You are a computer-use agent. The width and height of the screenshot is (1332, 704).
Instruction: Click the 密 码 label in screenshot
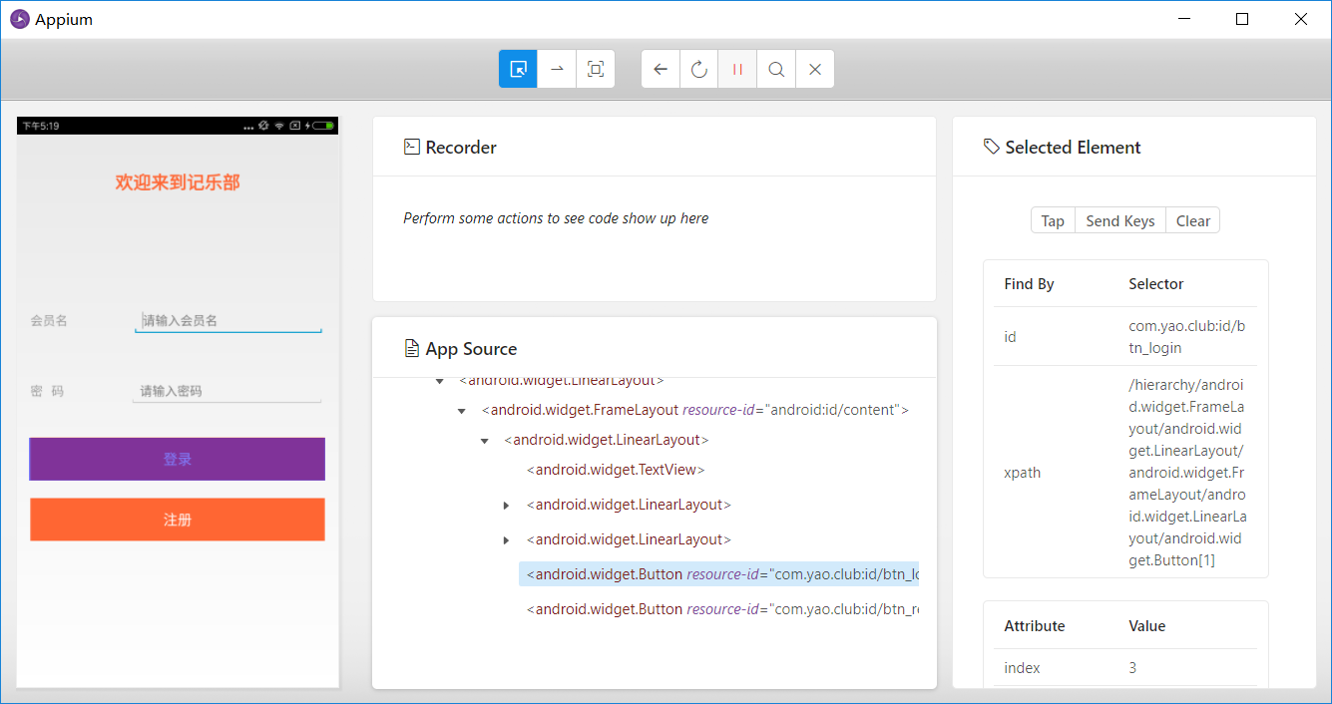pos(47,391)
